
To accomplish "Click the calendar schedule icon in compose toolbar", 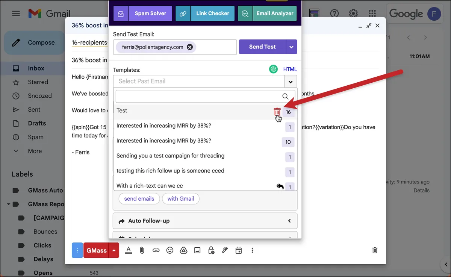I will point(239,250).
